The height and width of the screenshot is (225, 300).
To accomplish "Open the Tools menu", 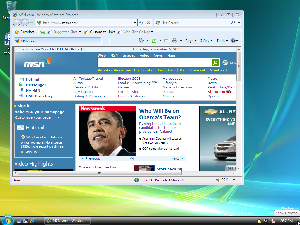I will [222, 40].
